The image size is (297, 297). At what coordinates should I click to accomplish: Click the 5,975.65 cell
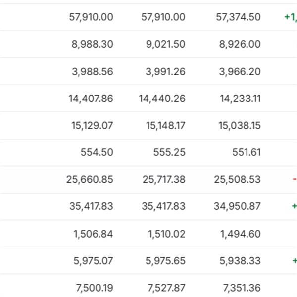[163, 261]
